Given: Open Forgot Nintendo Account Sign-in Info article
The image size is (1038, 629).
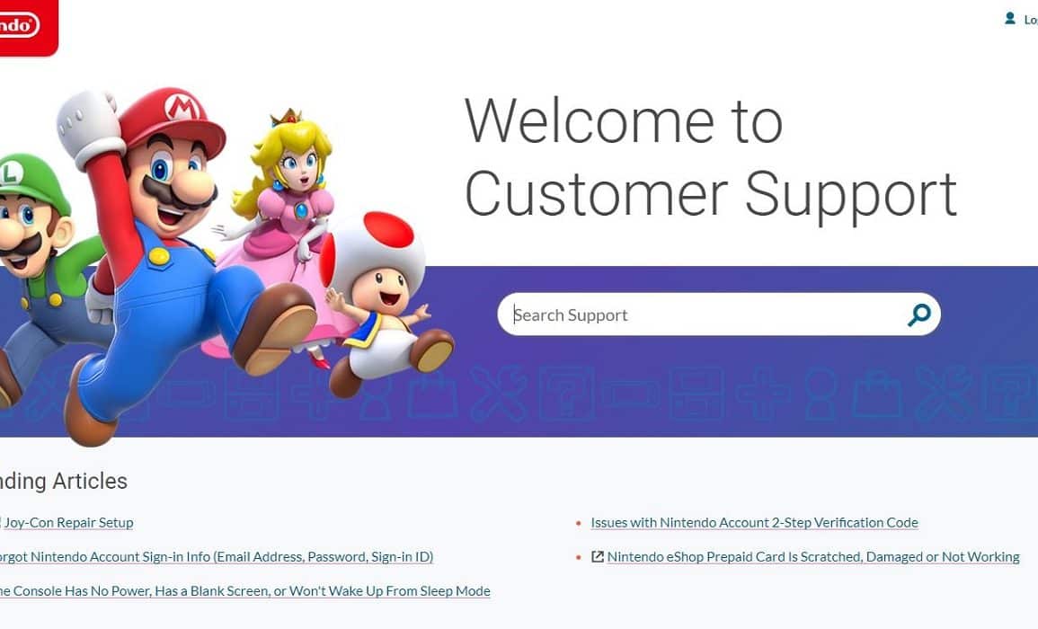Looking at the screenshot, I should click(216, 557).
